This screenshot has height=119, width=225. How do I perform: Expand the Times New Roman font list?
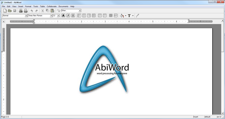51,16
